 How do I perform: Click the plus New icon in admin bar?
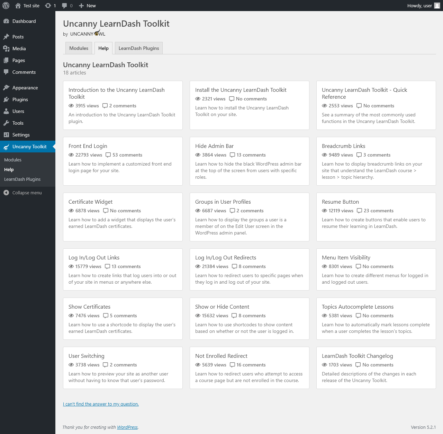pos(81,6)
